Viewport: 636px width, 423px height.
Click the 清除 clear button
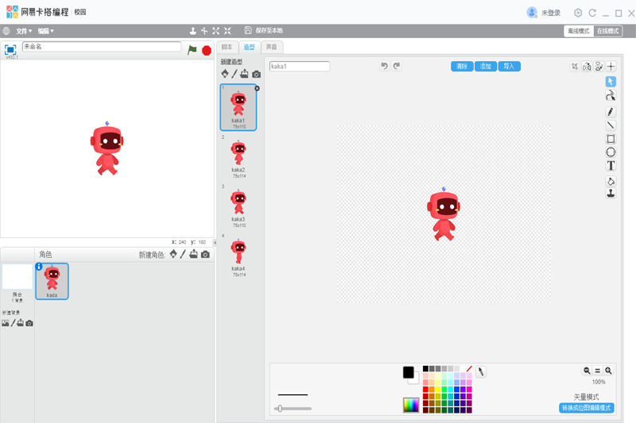[x=462, y=67]
